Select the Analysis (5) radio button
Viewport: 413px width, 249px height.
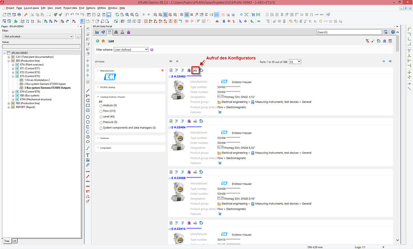[x=101, y=106]
